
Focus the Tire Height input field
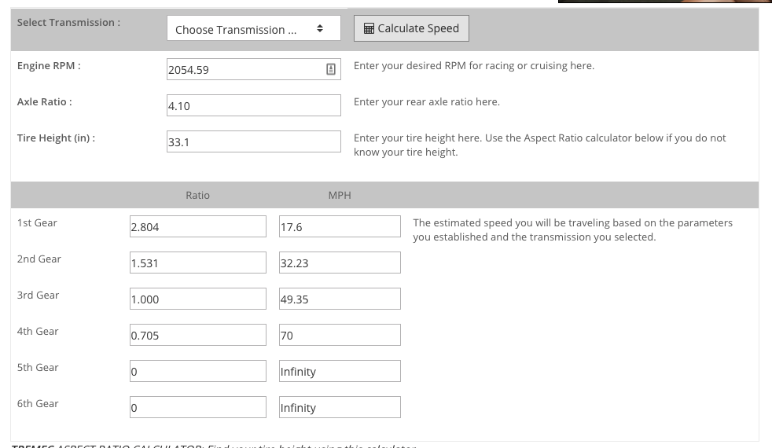[x=254, y=141]
